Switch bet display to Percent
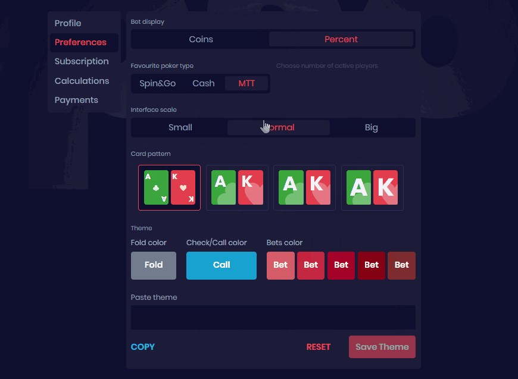Image resolution: width=518 pixels, height=379 pixels. [x=341, y=39]
